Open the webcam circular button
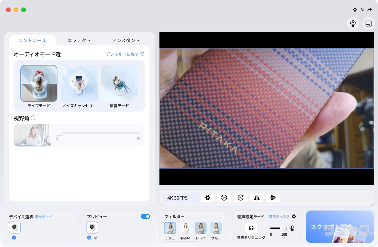The image size is (378, 247). click(x=353, y=24)
